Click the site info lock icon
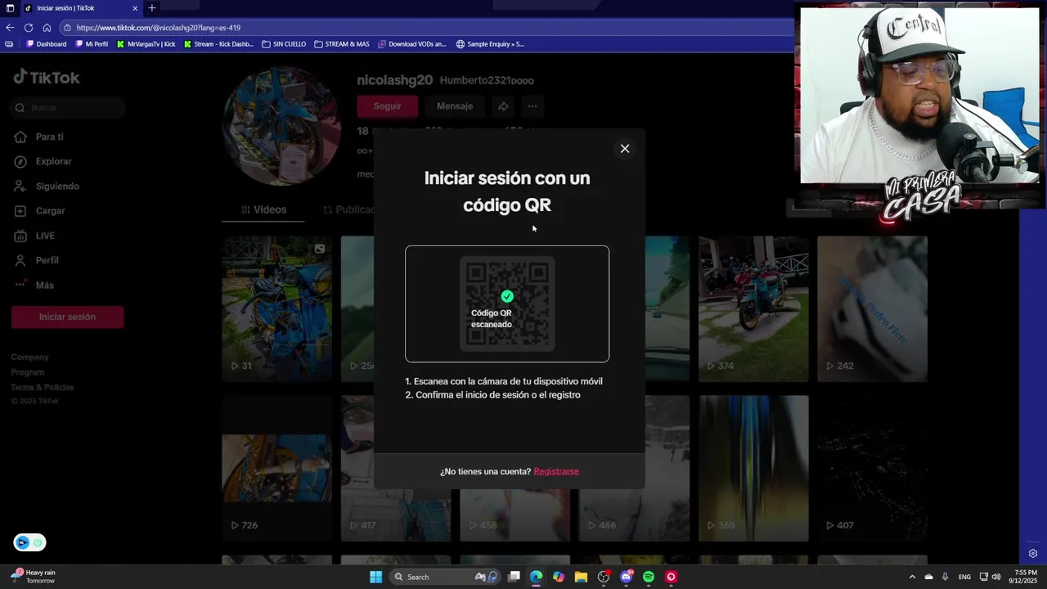Image resolution: width=1047 pixels, height=589 pixels. [67, 28]
